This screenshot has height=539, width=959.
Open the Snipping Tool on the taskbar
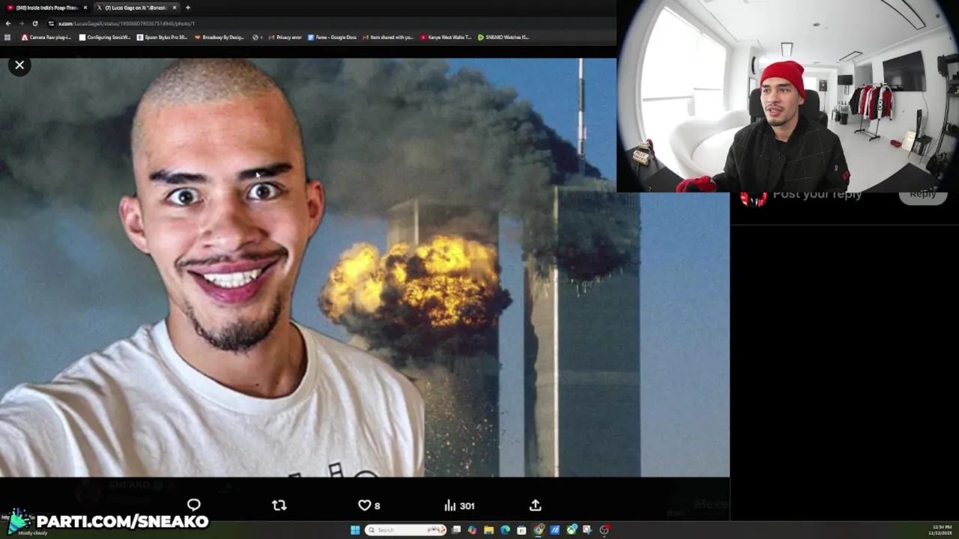pos(588,530)
